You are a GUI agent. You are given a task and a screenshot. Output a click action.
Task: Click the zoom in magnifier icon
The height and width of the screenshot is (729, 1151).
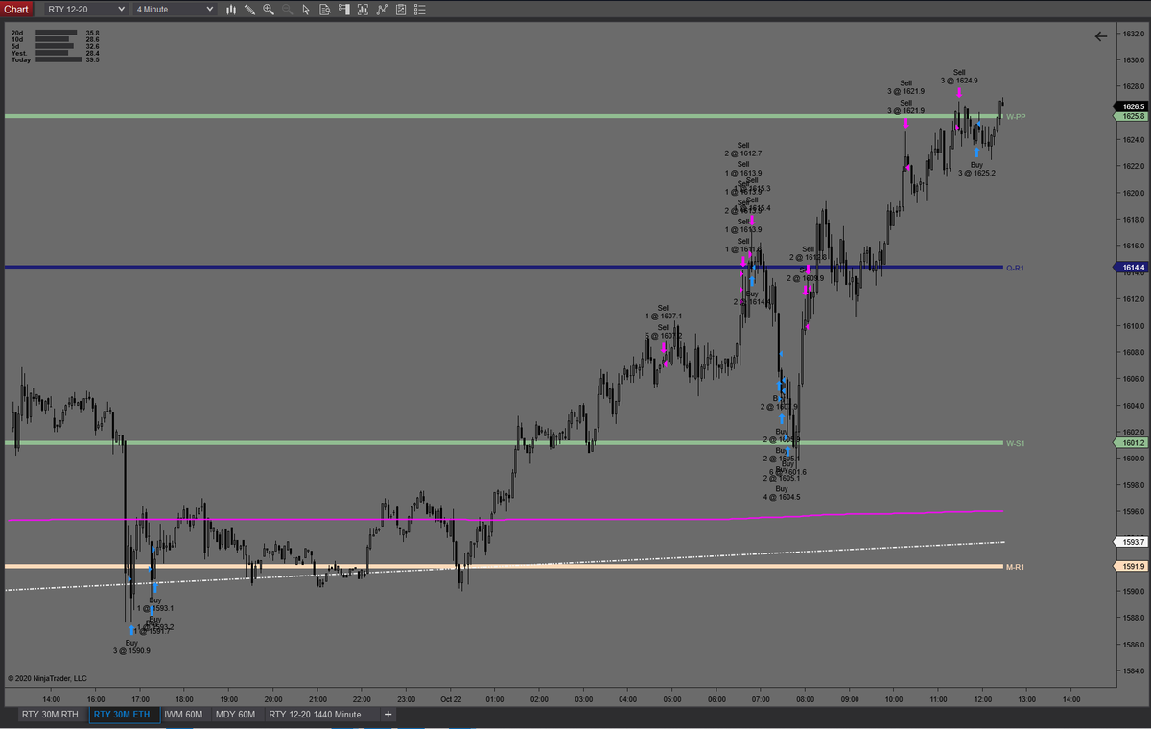(270, 10)
